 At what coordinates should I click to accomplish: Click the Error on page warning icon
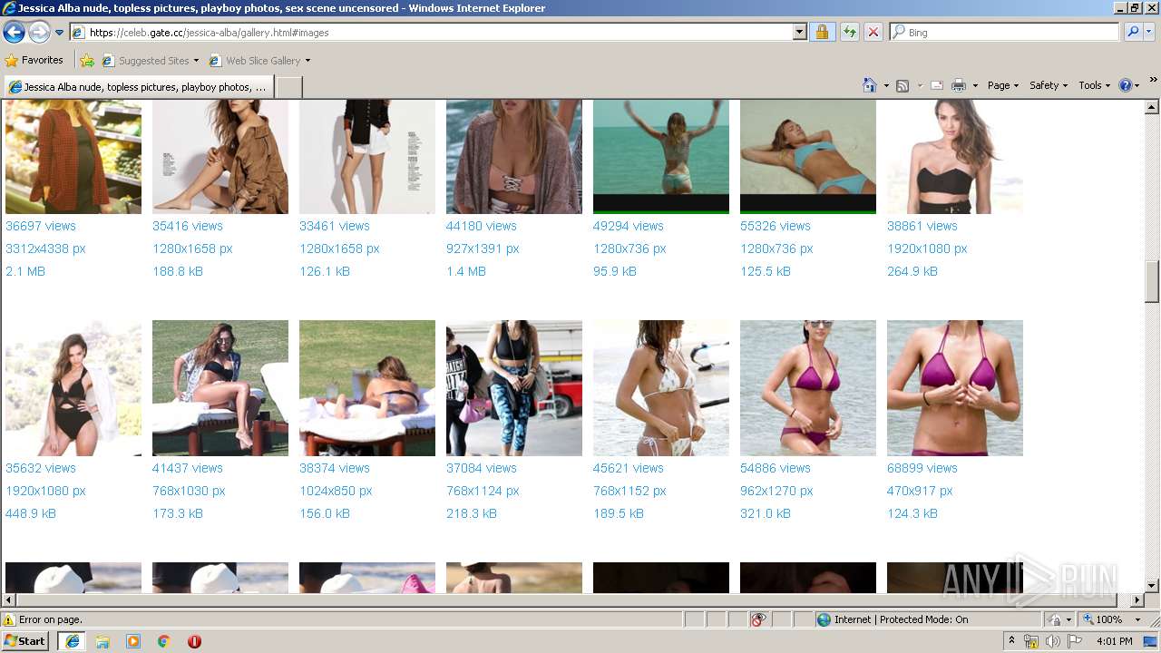(x=9, y=619)
